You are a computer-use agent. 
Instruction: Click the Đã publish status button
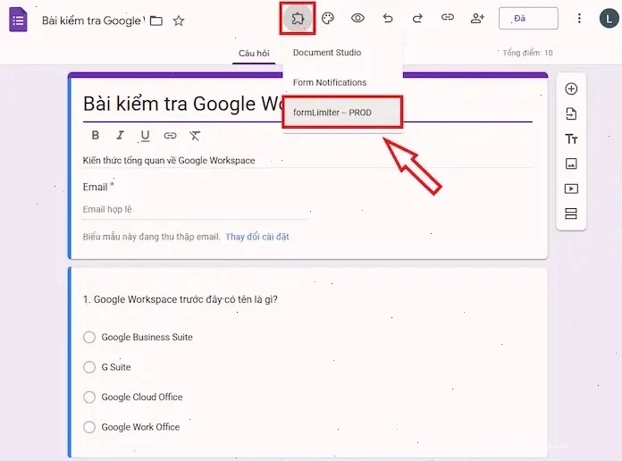(x=528, y=18)
